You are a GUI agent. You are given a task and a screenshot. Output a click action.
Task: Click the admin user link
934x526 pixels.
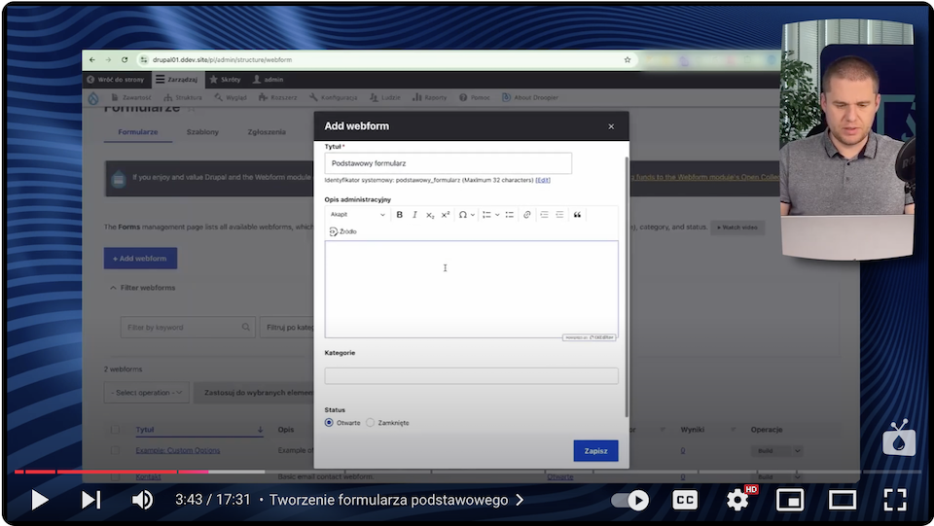269,79
